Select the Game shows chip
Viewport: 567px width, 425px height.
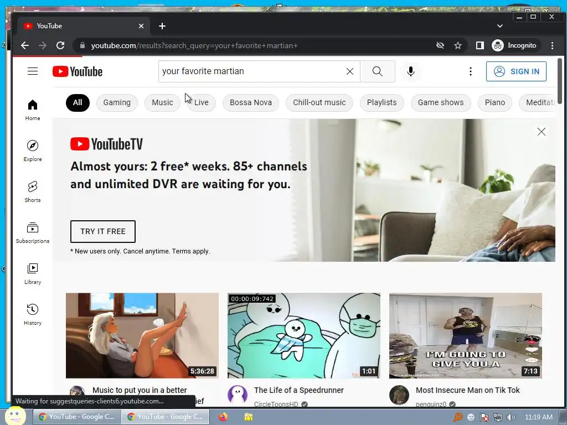[x=441, y=102]
